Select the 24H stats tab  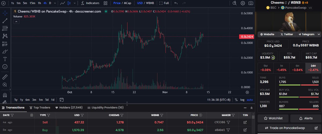click(x=313, y=68)
